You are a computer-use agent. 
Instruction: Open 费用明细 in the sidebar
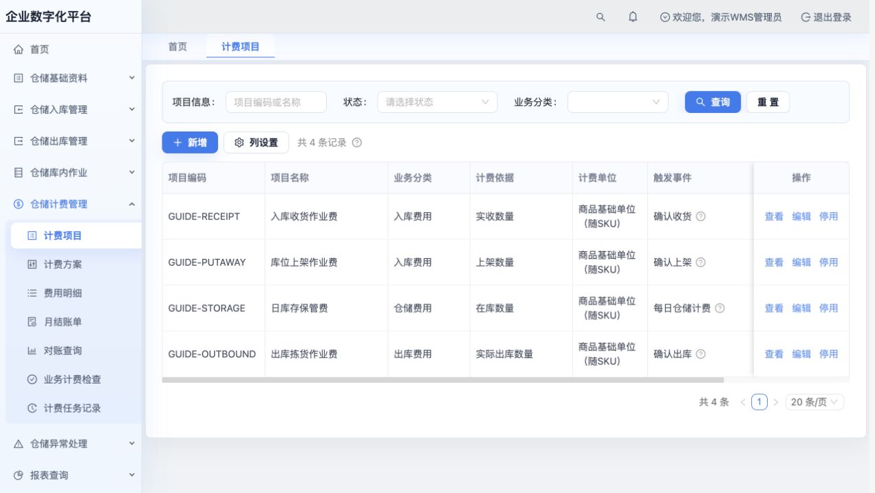pyautogui.click(x=74, y=293)
